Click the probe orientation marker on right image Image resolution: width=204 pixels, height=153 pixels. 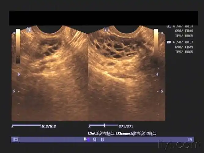(x=106, y=29)
